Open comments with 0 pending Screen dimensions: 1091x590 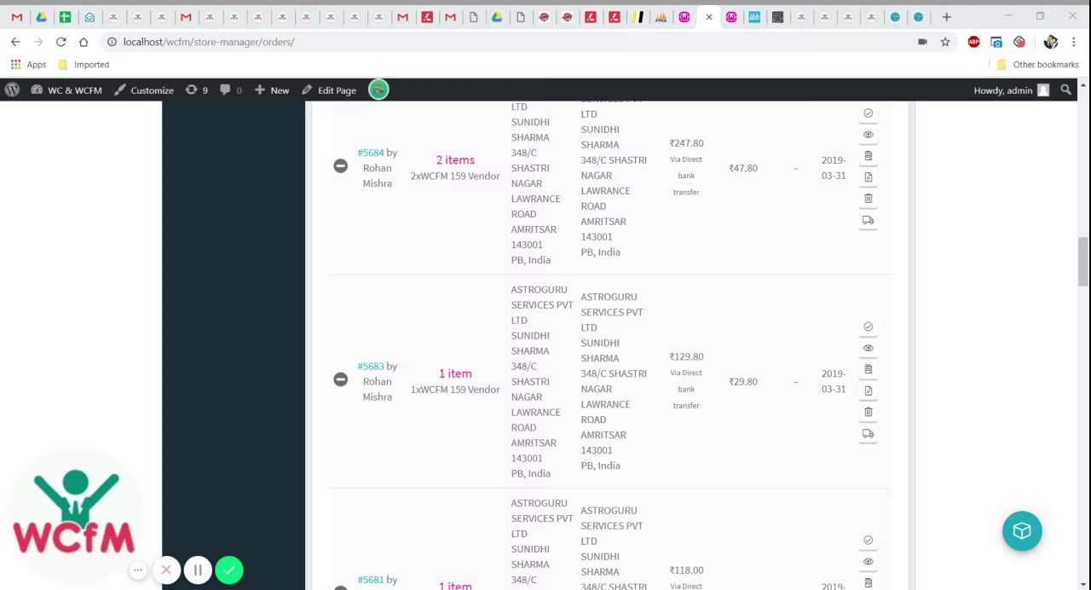(230, 90)
